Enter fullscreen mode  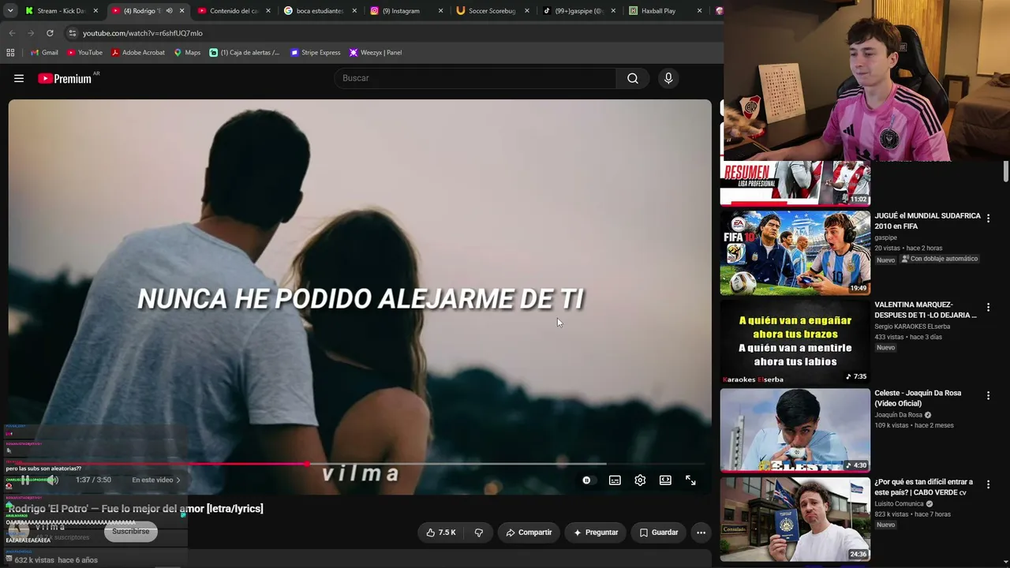pyautogui.click(x=690, y=480)
